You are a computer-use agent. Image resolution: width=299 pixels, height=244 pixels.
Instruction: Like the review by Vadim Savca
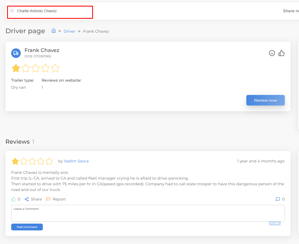(13, 199)
